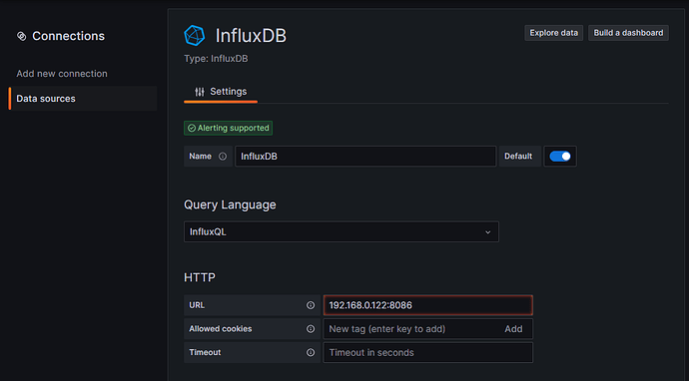Screen dimensions: 689x381
Task: Toggle the Default data source switch
Action: point(560,157)
